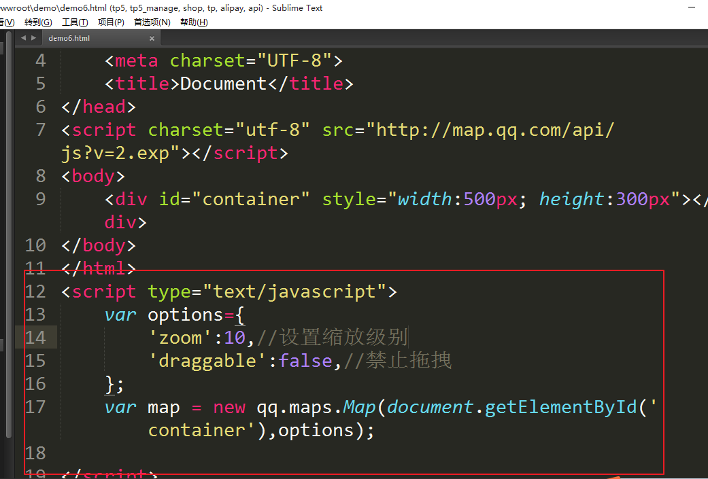Screen dimensions: 708x479
Task: Place cursor in the "UTF-8" charset value
Action: pyautogui.click(x=294, y=60)
